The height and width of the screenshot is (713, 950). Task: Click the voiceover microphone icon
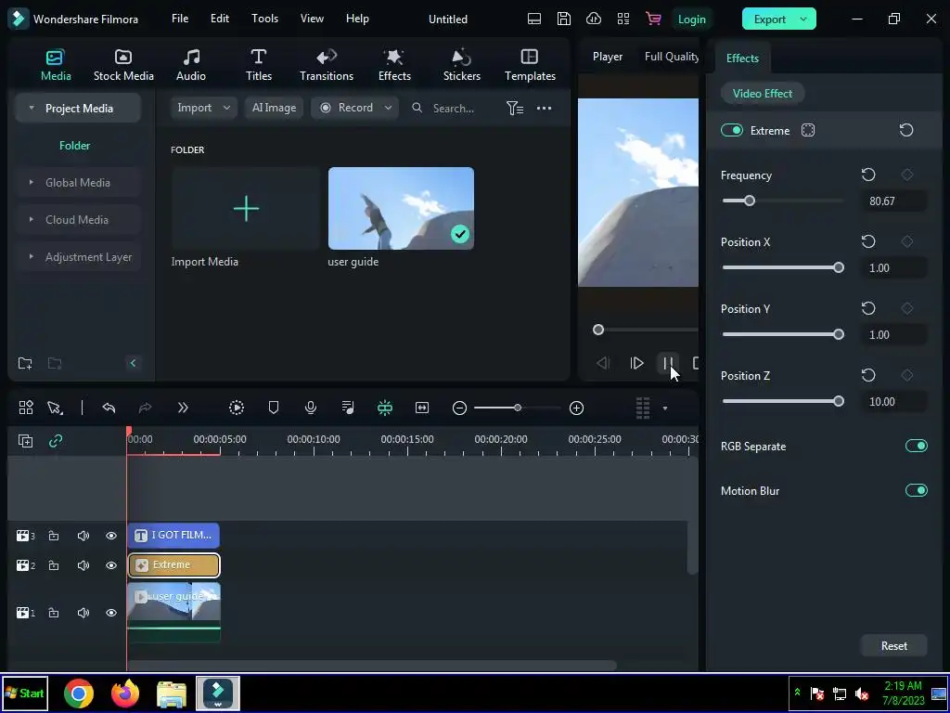pyautogui.click(x=310, y=408)
